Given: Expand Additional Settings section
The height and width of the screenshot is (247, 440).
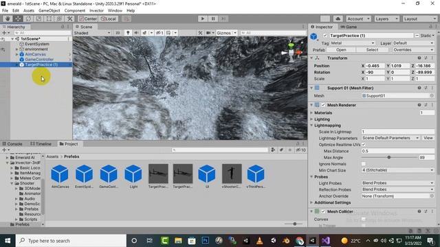Looking at the screenshot, I should (x=311, y=202).
